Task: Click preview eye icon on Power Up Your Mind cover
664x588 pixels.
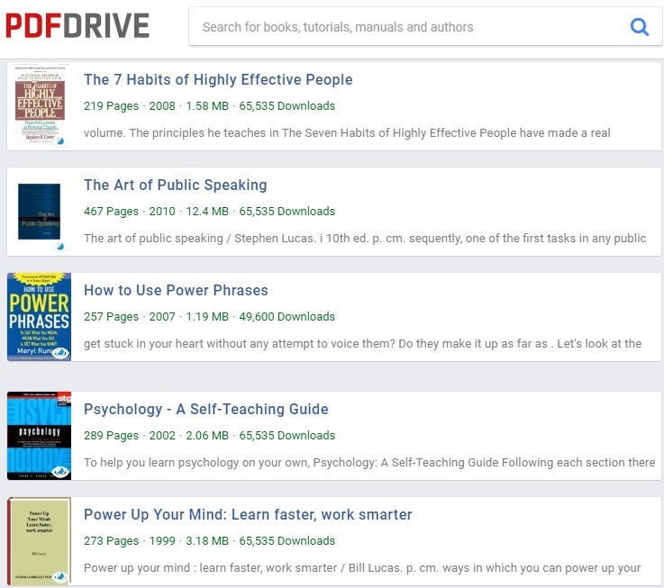Action: (60, 576)
